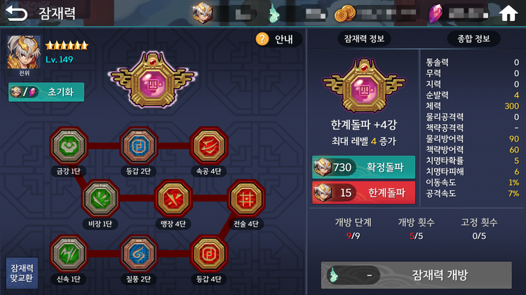Select the 비장 1단 green node

pos(100,199)
